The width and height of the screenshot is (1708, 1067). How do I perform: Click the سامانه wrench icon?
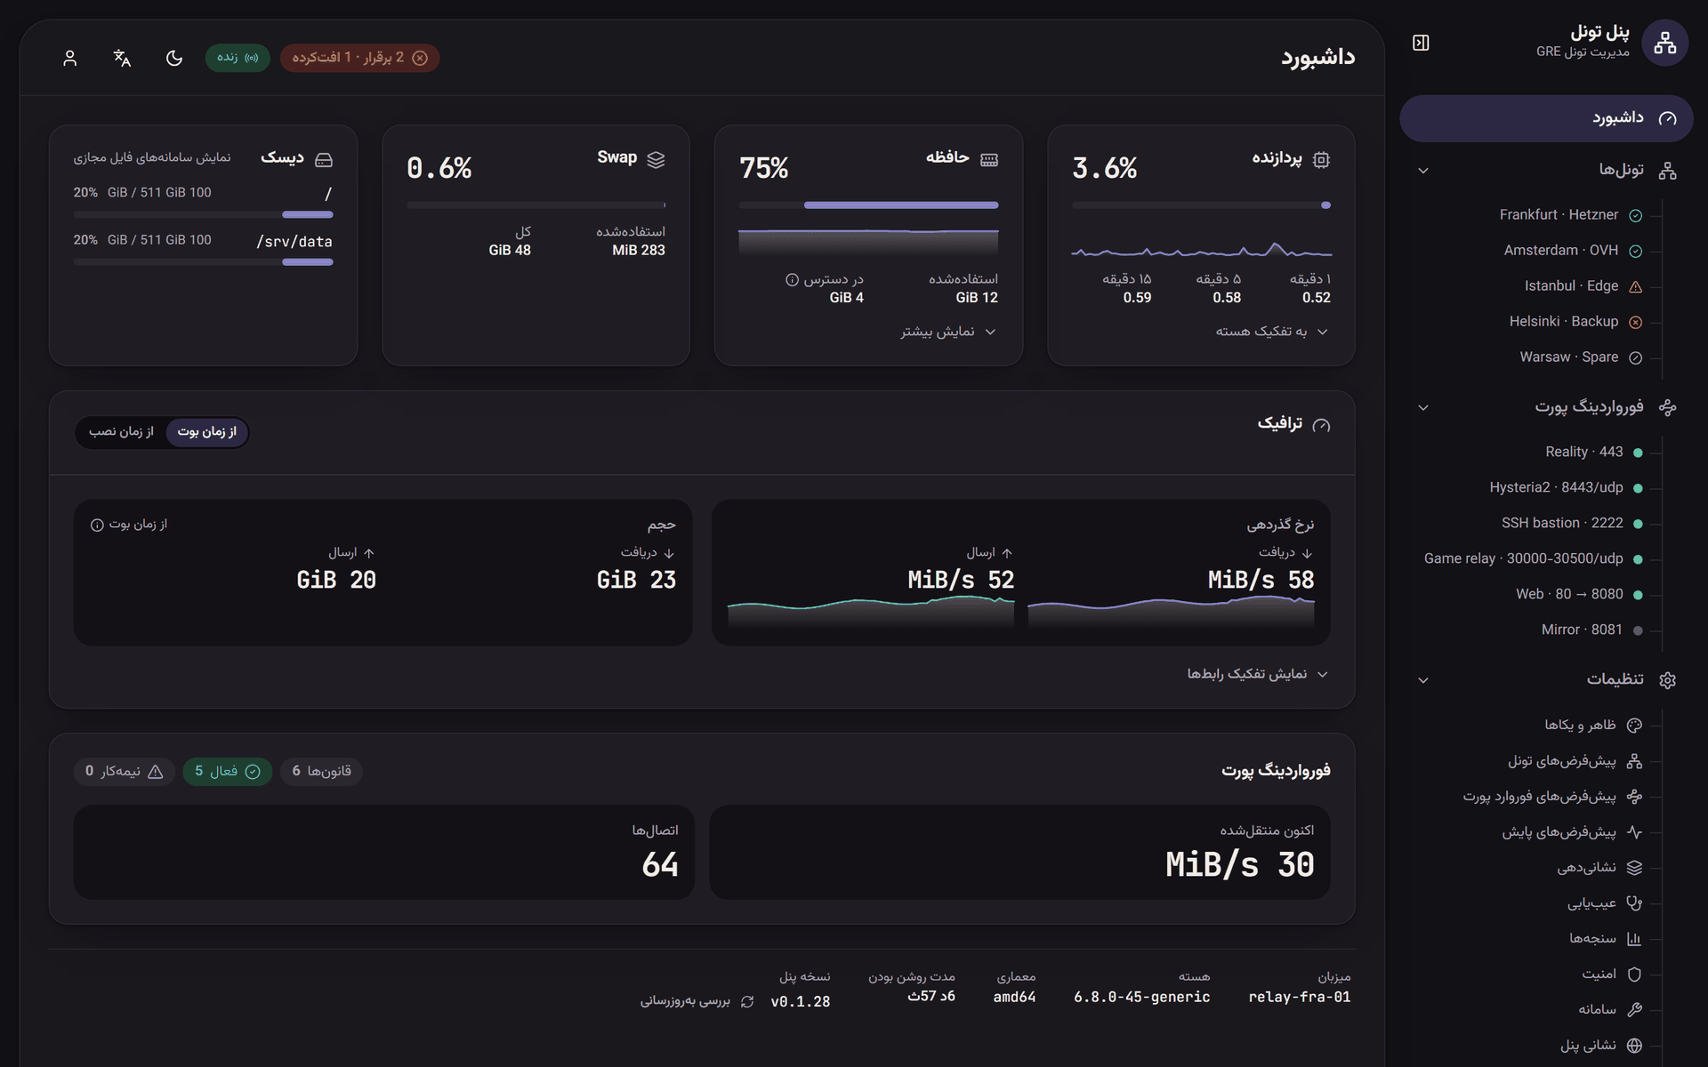point(1634,1010)
